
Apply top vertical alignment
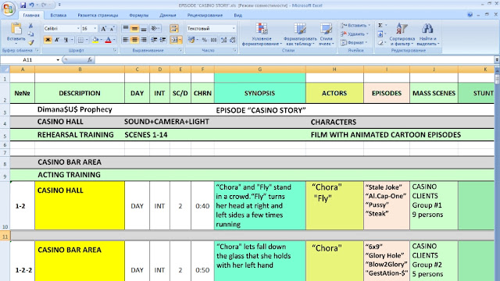click(126, 29)
